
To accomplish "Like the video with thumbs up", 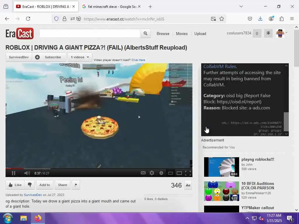I will 15,185.
